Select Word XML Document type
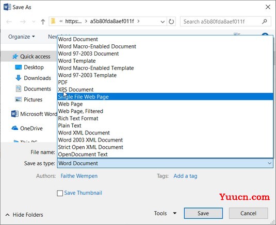Screen dimensions: 276x225 coord(165,133)
